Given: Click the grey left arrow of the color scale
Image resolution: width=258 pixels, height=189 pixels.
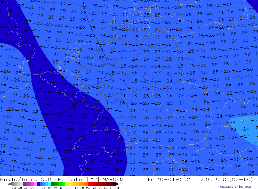Looking at the screenshot, I should click(9, 184).
